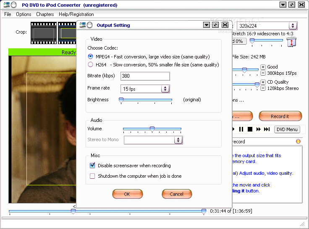This screenshot has height=229, width=309.
Task: Click the stretch vertical arrow icon
Action: pyautogui.click(x=291, y=42)
